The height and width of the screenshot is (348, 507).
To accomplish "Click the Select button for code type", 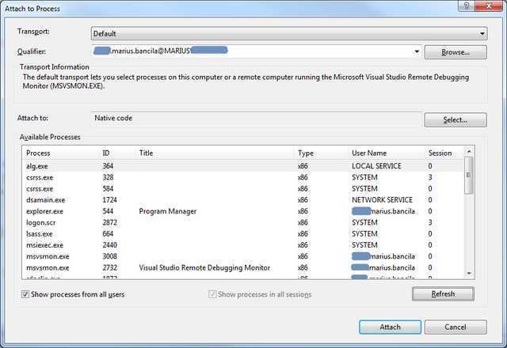I will (x=456, y=119).
